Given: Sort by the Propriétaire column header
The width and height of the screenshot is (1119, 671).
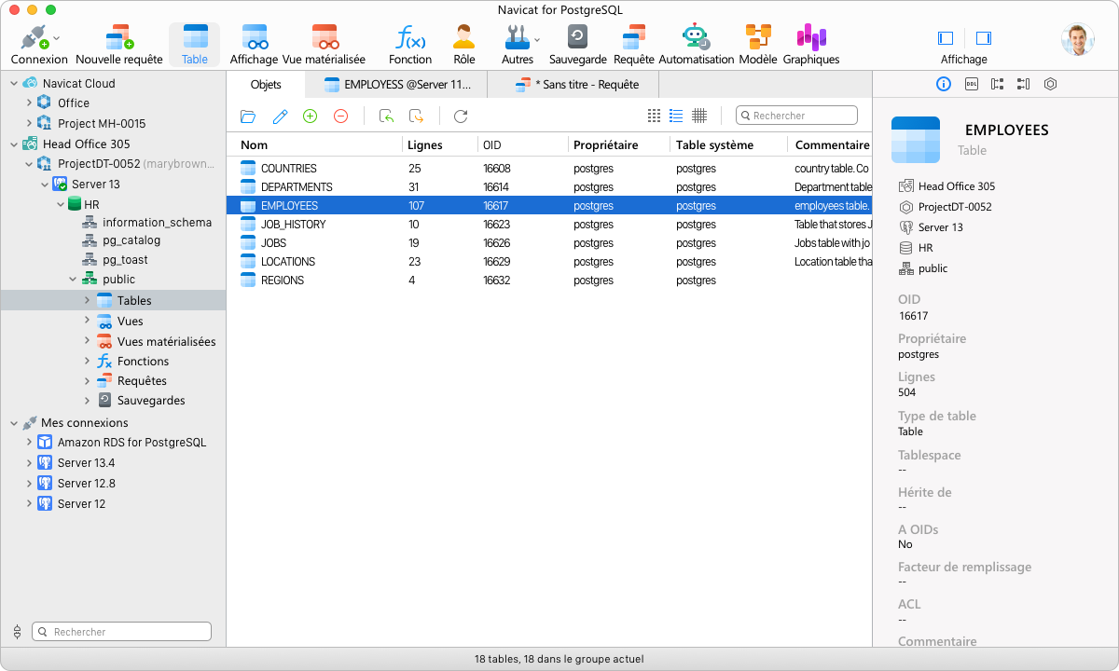Looking at the screenshot, I should [618, 144].
